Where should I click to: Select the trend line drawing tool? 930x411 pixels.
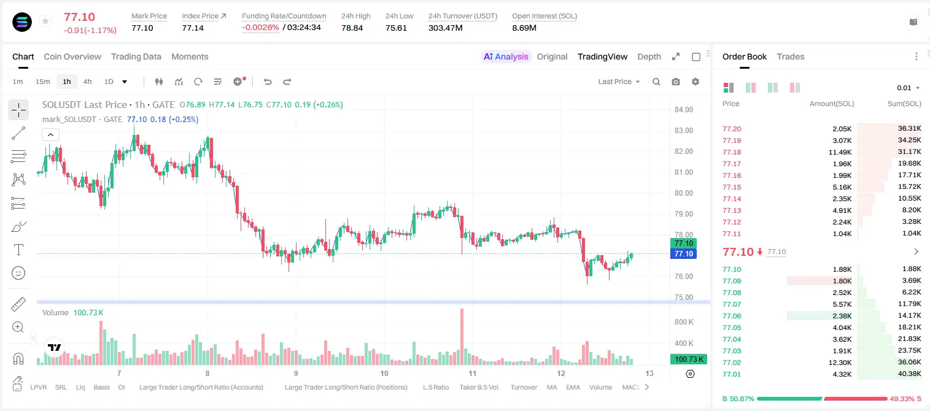tap(18, 133)
